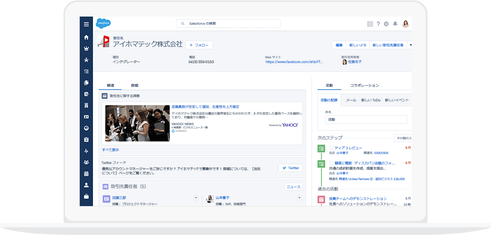Open dropdown arrow for contact 加藤三郎
Screen dimensions: 491x235
[x=196, y=198]
